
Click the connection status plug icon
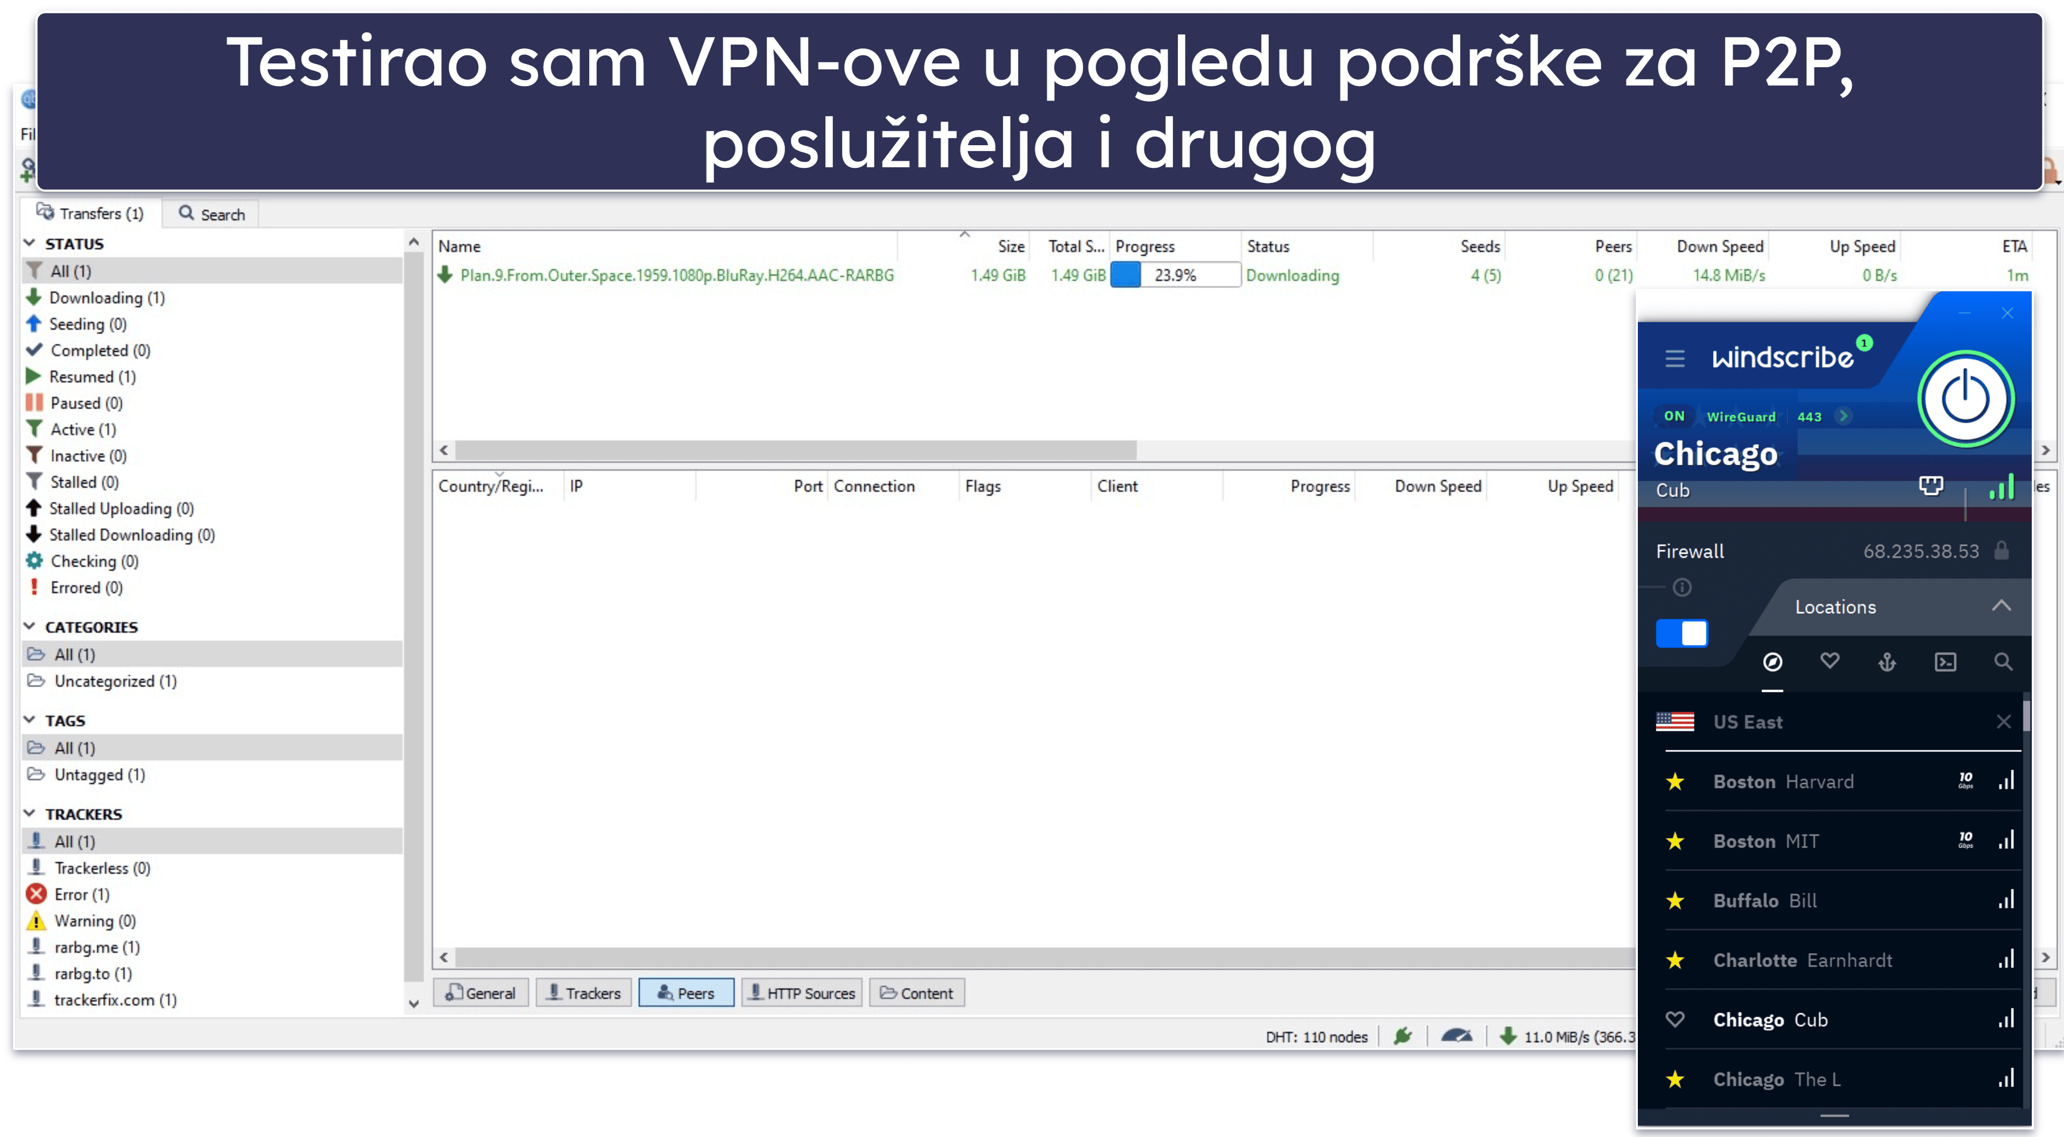[1402, 1036]
